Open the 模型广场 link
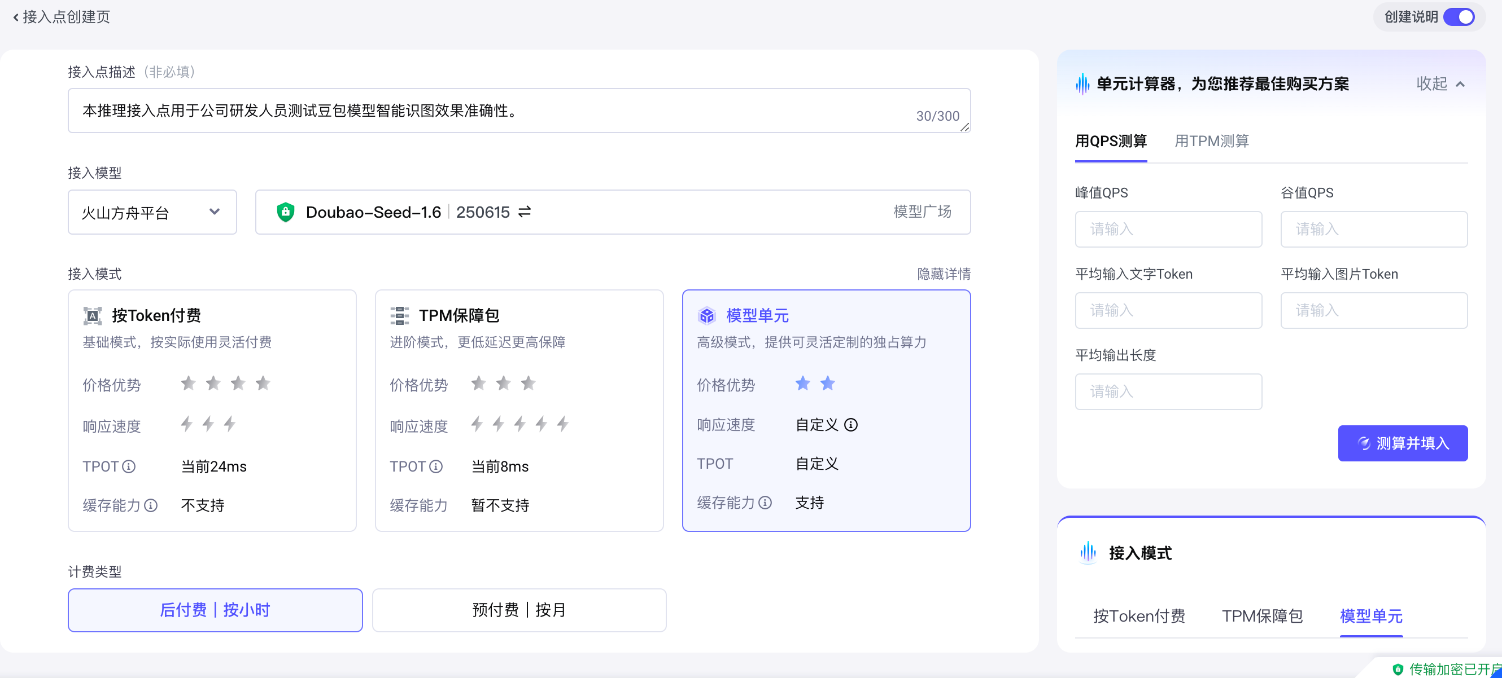Image resolution: width=1502 pixels, height=678 pixels. click(922, 212)
